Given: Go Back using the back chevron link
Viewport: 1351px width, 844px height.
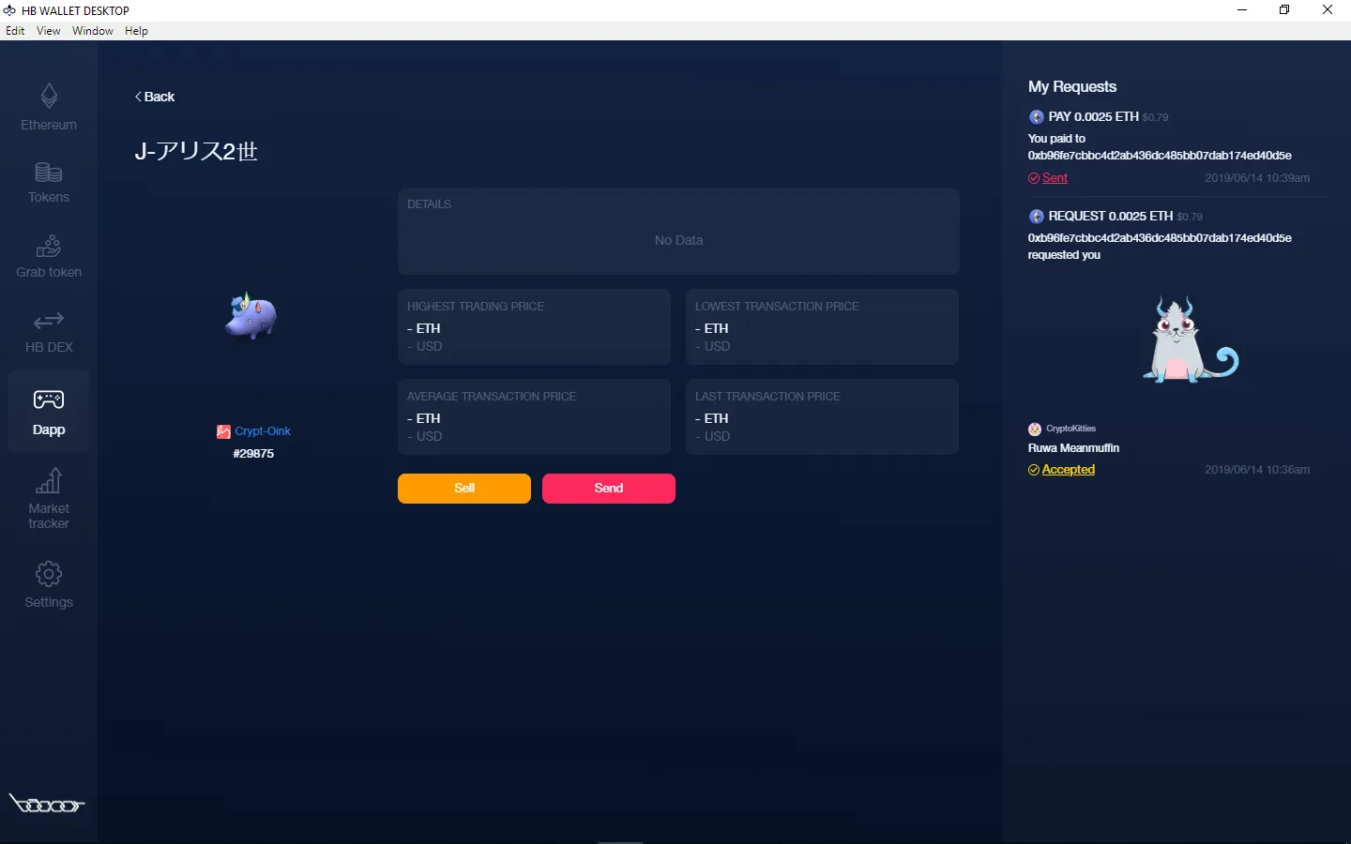Looking at the screenshot, I should point(154,97).
